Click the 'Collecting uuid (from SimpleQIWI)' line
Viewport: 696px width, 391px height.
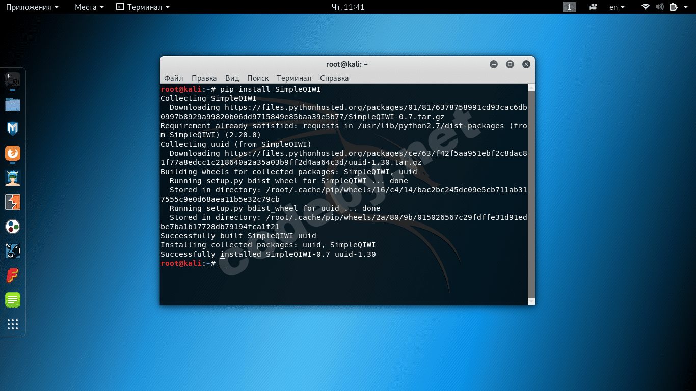[x=236, y=144]
